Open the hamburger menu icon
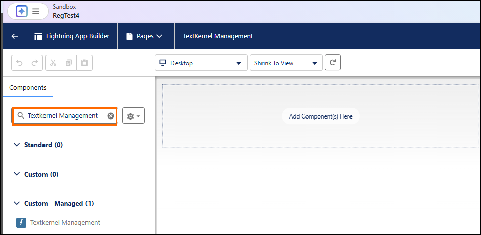This screenshot has width=481, height=235. pos(36,11)
